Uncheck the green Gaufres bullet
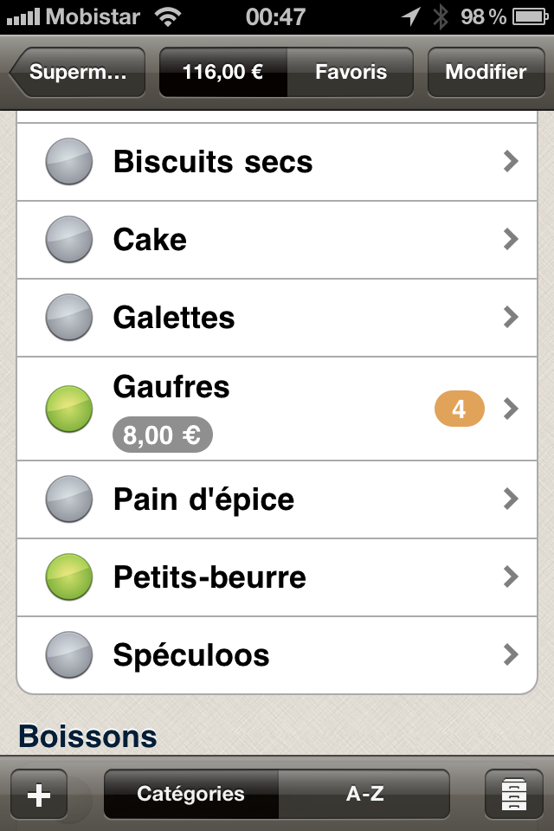 (69, 409)
